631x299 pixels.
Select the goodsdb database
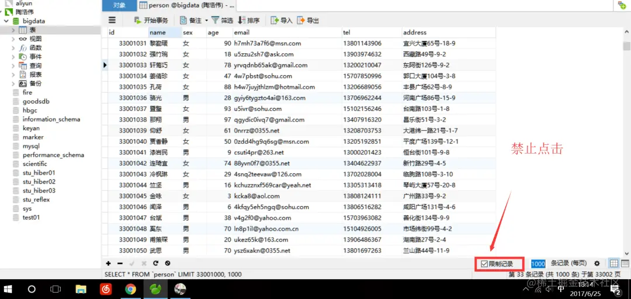pos(36,102)
